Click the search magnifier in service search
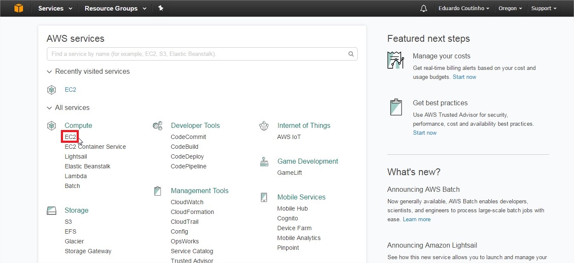Image resolution: width=574 pixels, height=263 pixels. (x=351, y=54)
